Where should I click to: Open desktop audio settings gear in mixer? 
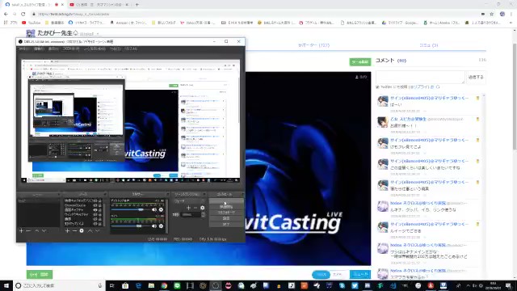click(x=161, y=209)
